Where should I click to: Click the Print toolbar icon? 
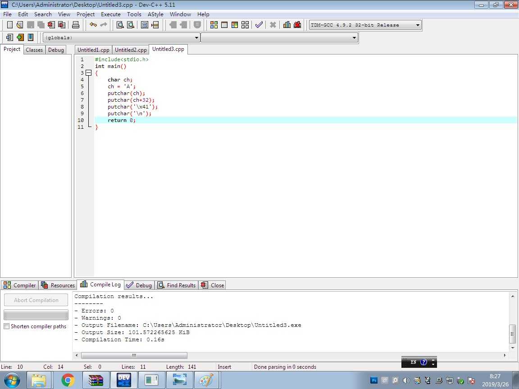pyautogui.click(x=76, y=25)
